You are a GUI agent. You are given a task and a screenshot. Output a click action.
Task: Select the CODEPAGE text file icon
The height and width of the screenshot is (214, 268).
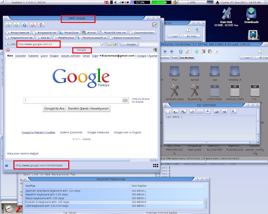(x=215, y=90)
